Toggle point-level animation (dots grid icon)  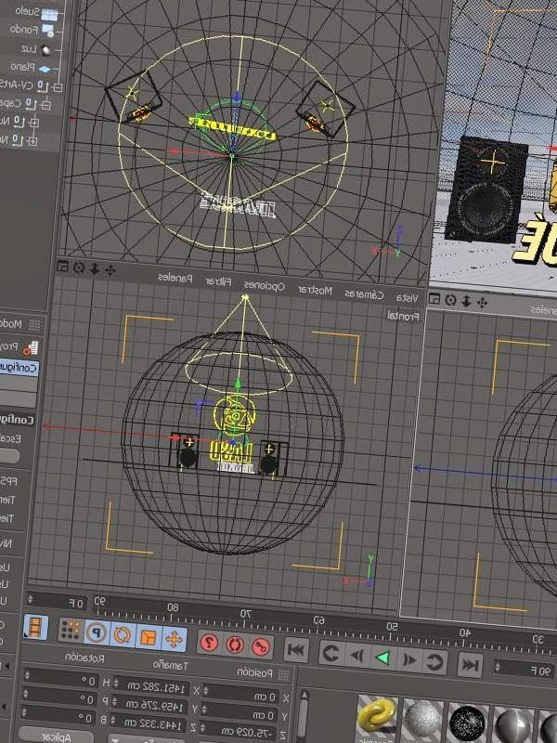[71, 631]
